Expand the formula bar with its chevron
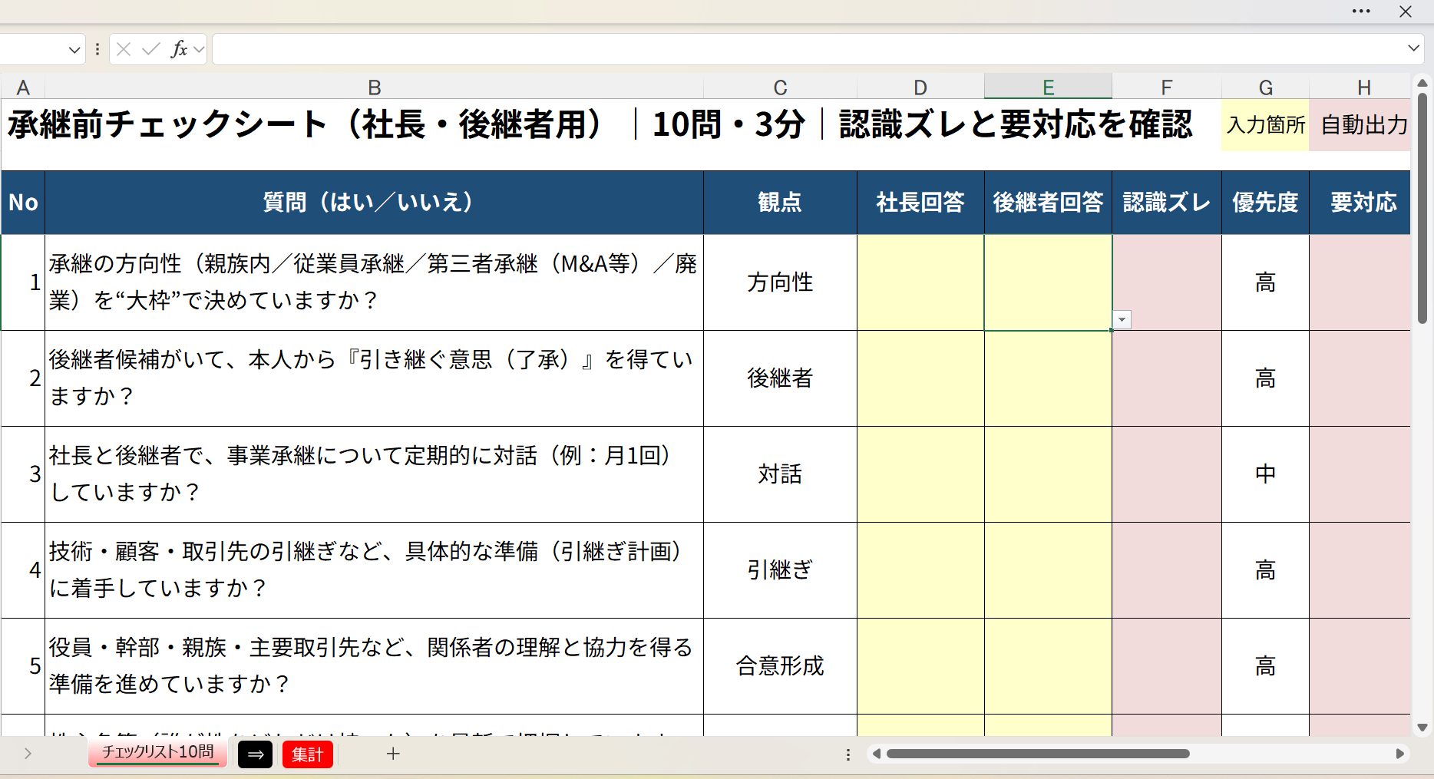This screenshot has width=1434, height=779. click(x=1413, y=48)
